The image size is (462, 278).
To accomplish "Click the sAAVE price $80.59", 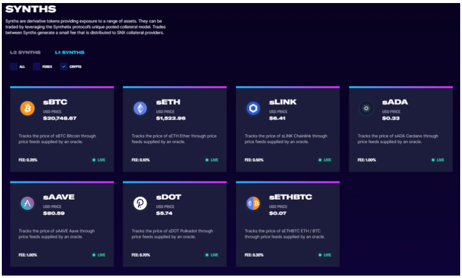I will 54,213.
